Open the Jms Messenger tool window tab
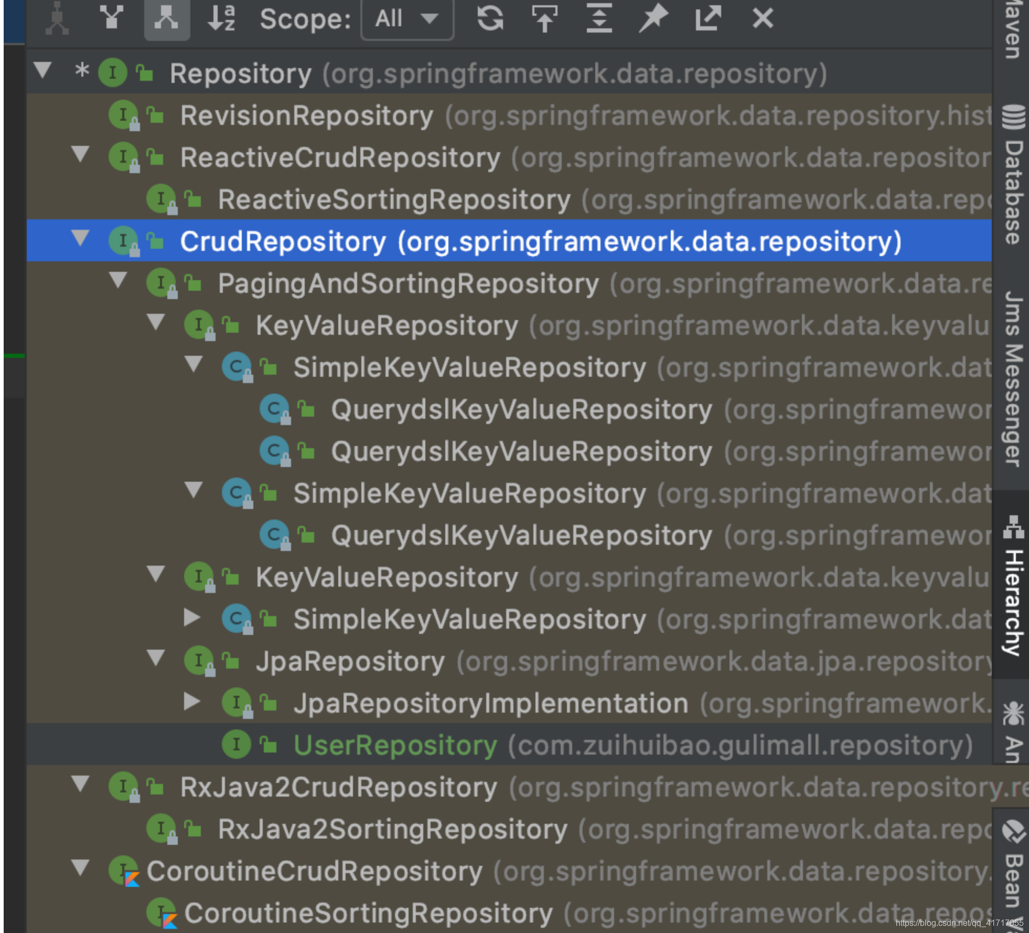The width and height of the screenshot is (1029, 933). 1013,378
